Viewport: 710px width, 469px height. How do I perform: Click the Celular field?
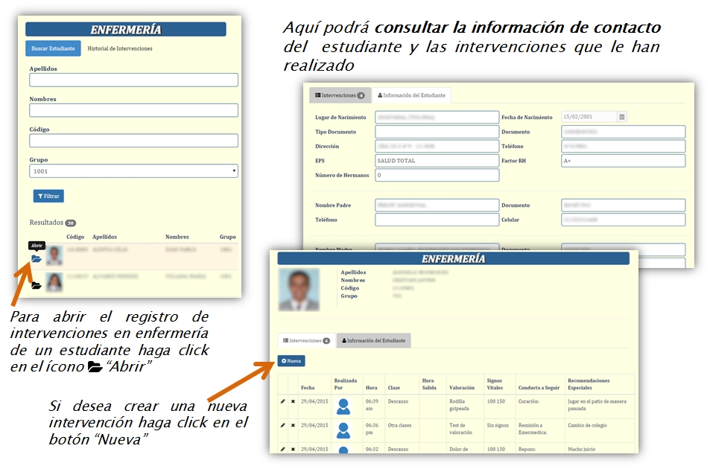[624, 220]
